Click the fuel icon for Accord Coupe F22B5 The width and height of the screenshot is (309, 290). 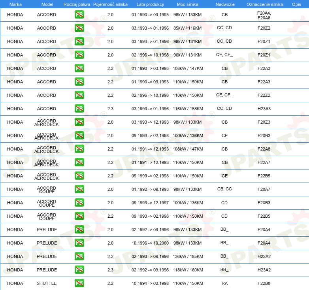tap(79, 216)
